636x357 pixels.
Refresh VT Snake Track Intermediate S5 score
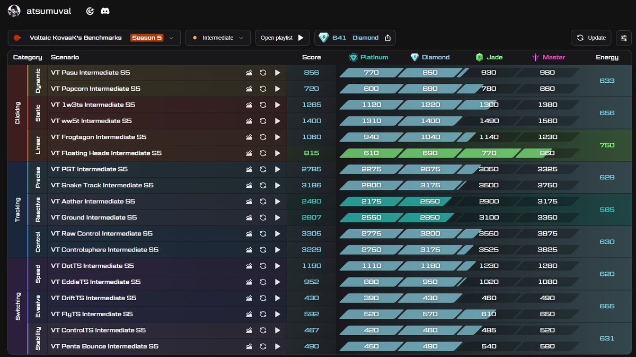pyautogui.click(x=263, y=185)
